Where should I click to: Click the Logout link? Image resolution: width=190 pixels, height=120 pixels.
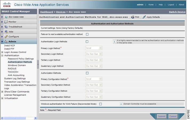coord(171,5)
